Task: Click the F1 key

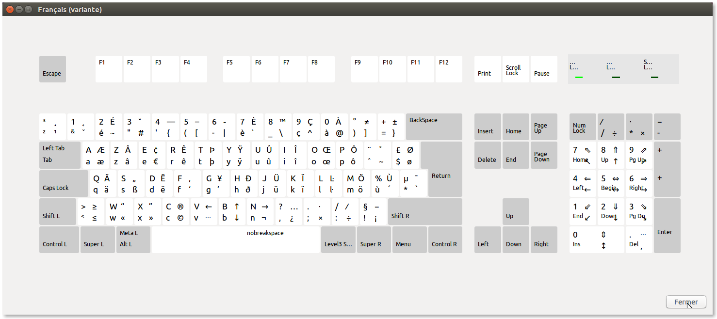Action: pos(109,69)
